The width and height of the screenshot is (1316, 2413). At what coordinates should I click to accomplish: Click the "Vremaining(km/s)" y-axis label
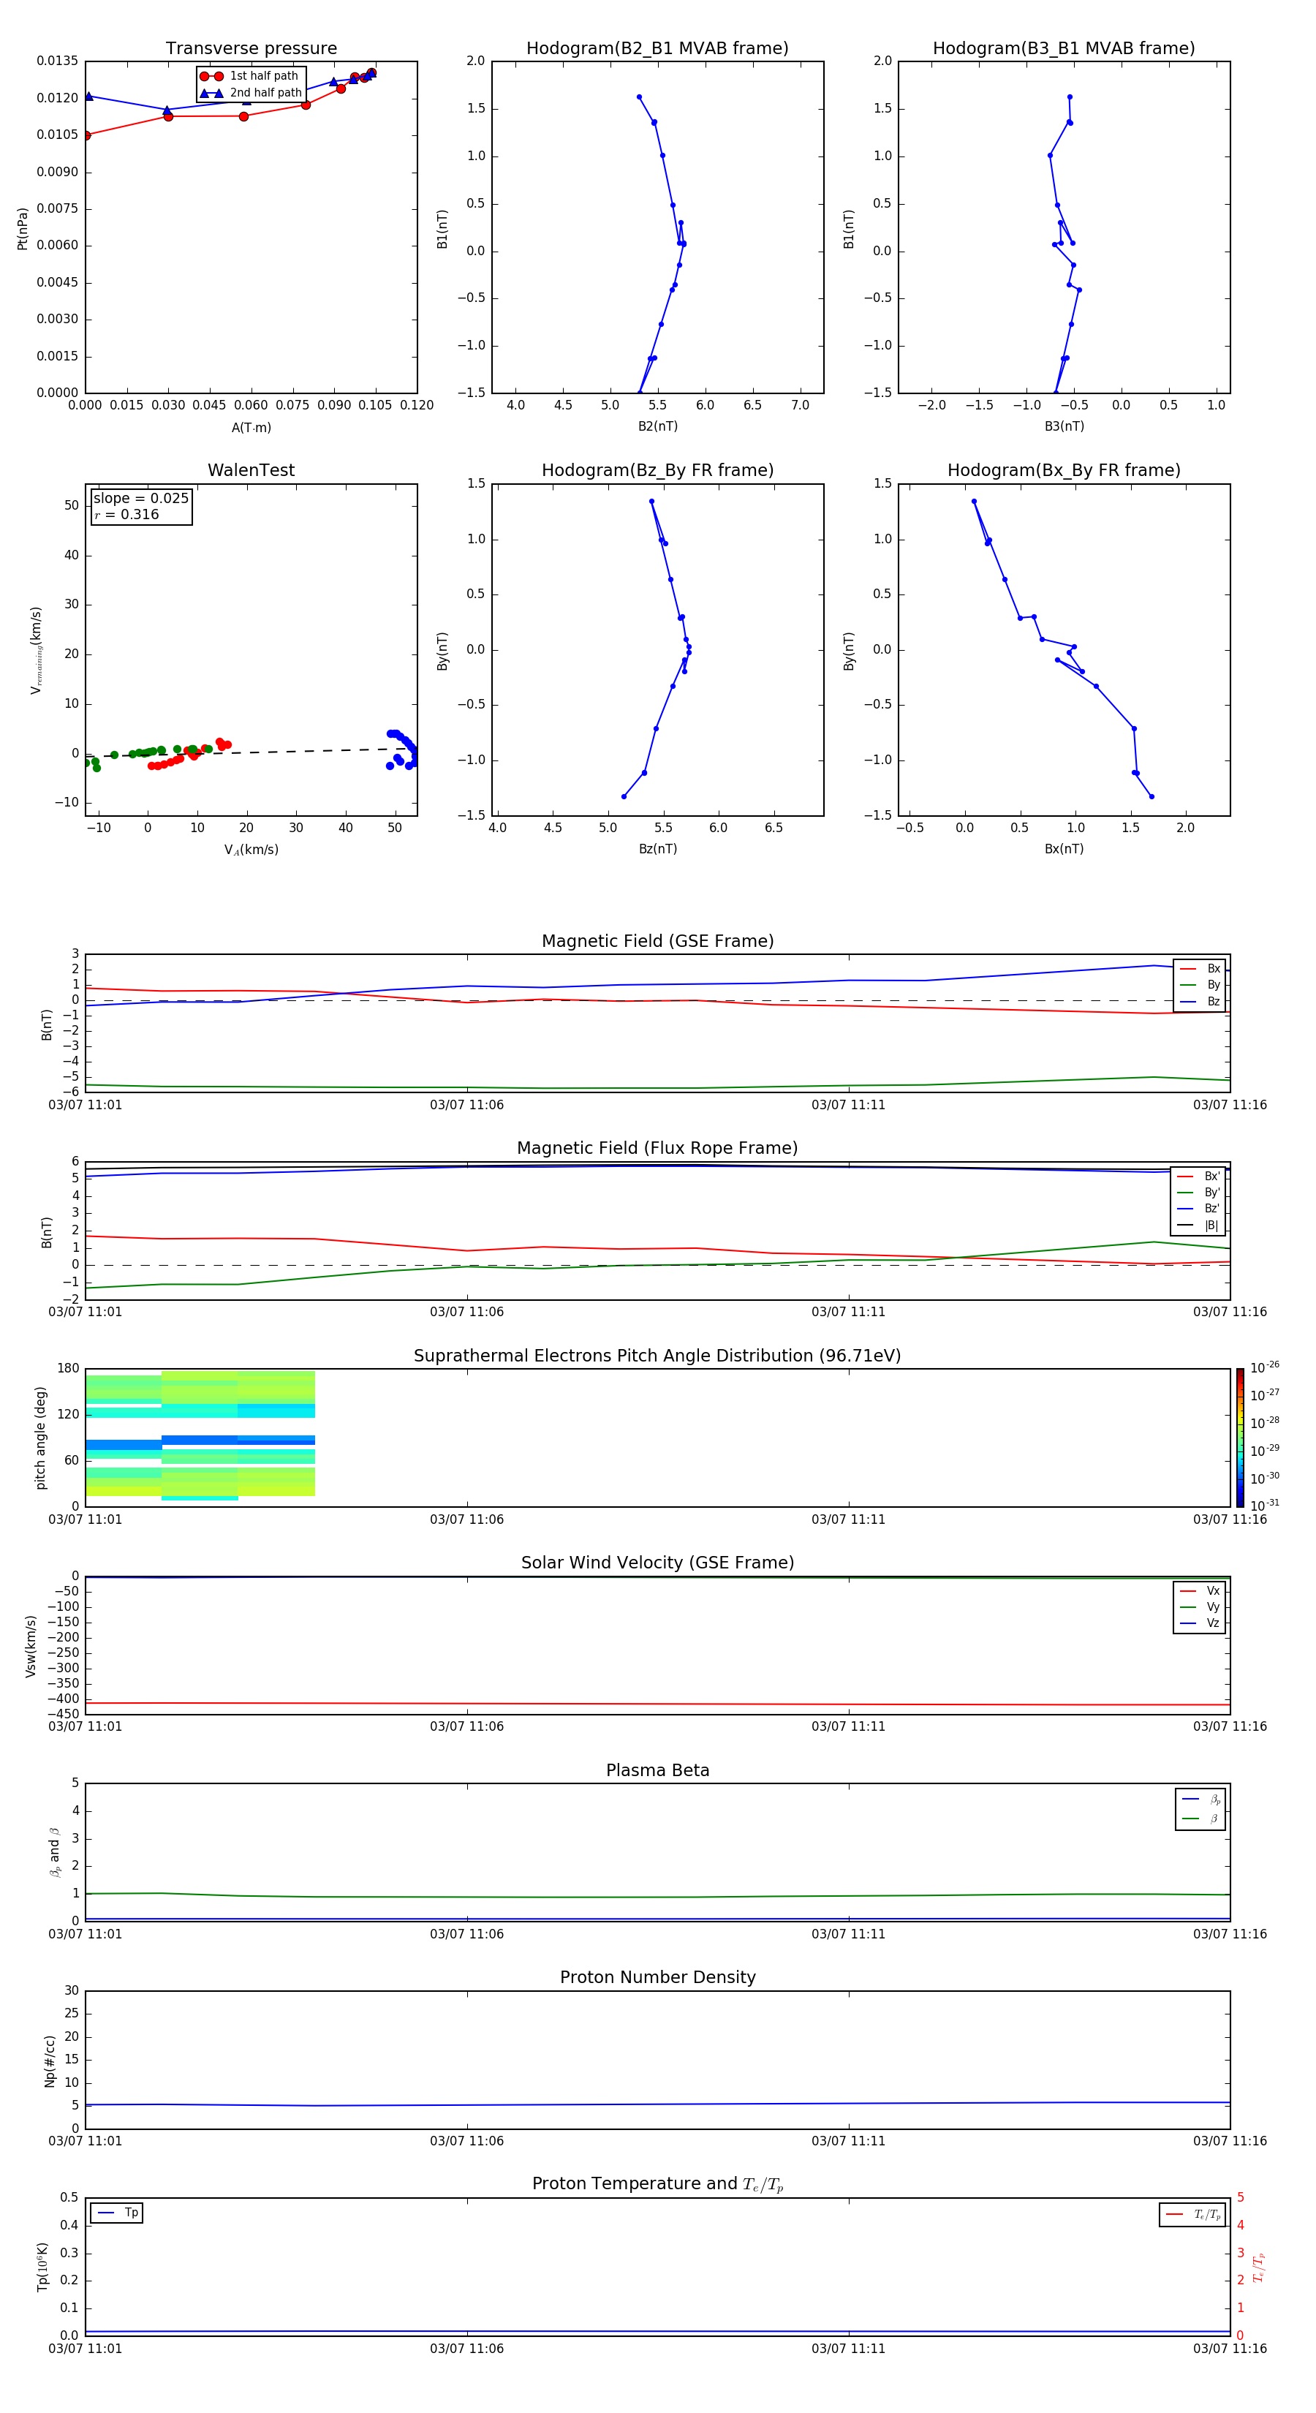(x=36, y=650)
